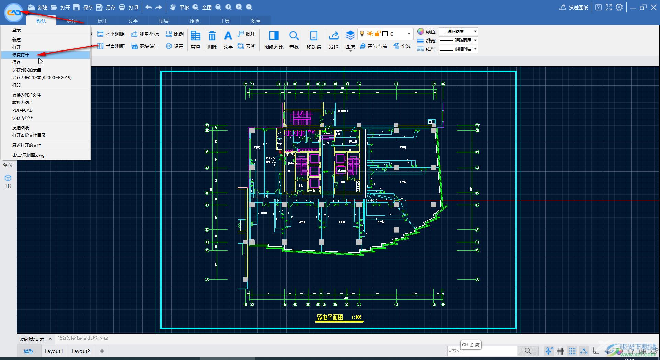Switch to the Layout1 sheet tab

click(x=54, y=351)
